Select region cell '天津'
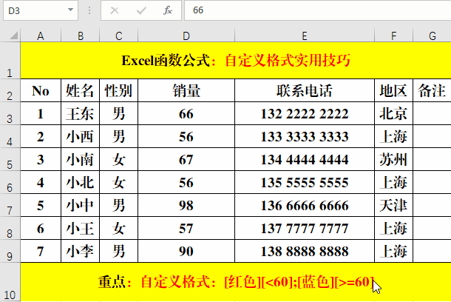This screenshot has height=302, width=451. click(394, 205)
